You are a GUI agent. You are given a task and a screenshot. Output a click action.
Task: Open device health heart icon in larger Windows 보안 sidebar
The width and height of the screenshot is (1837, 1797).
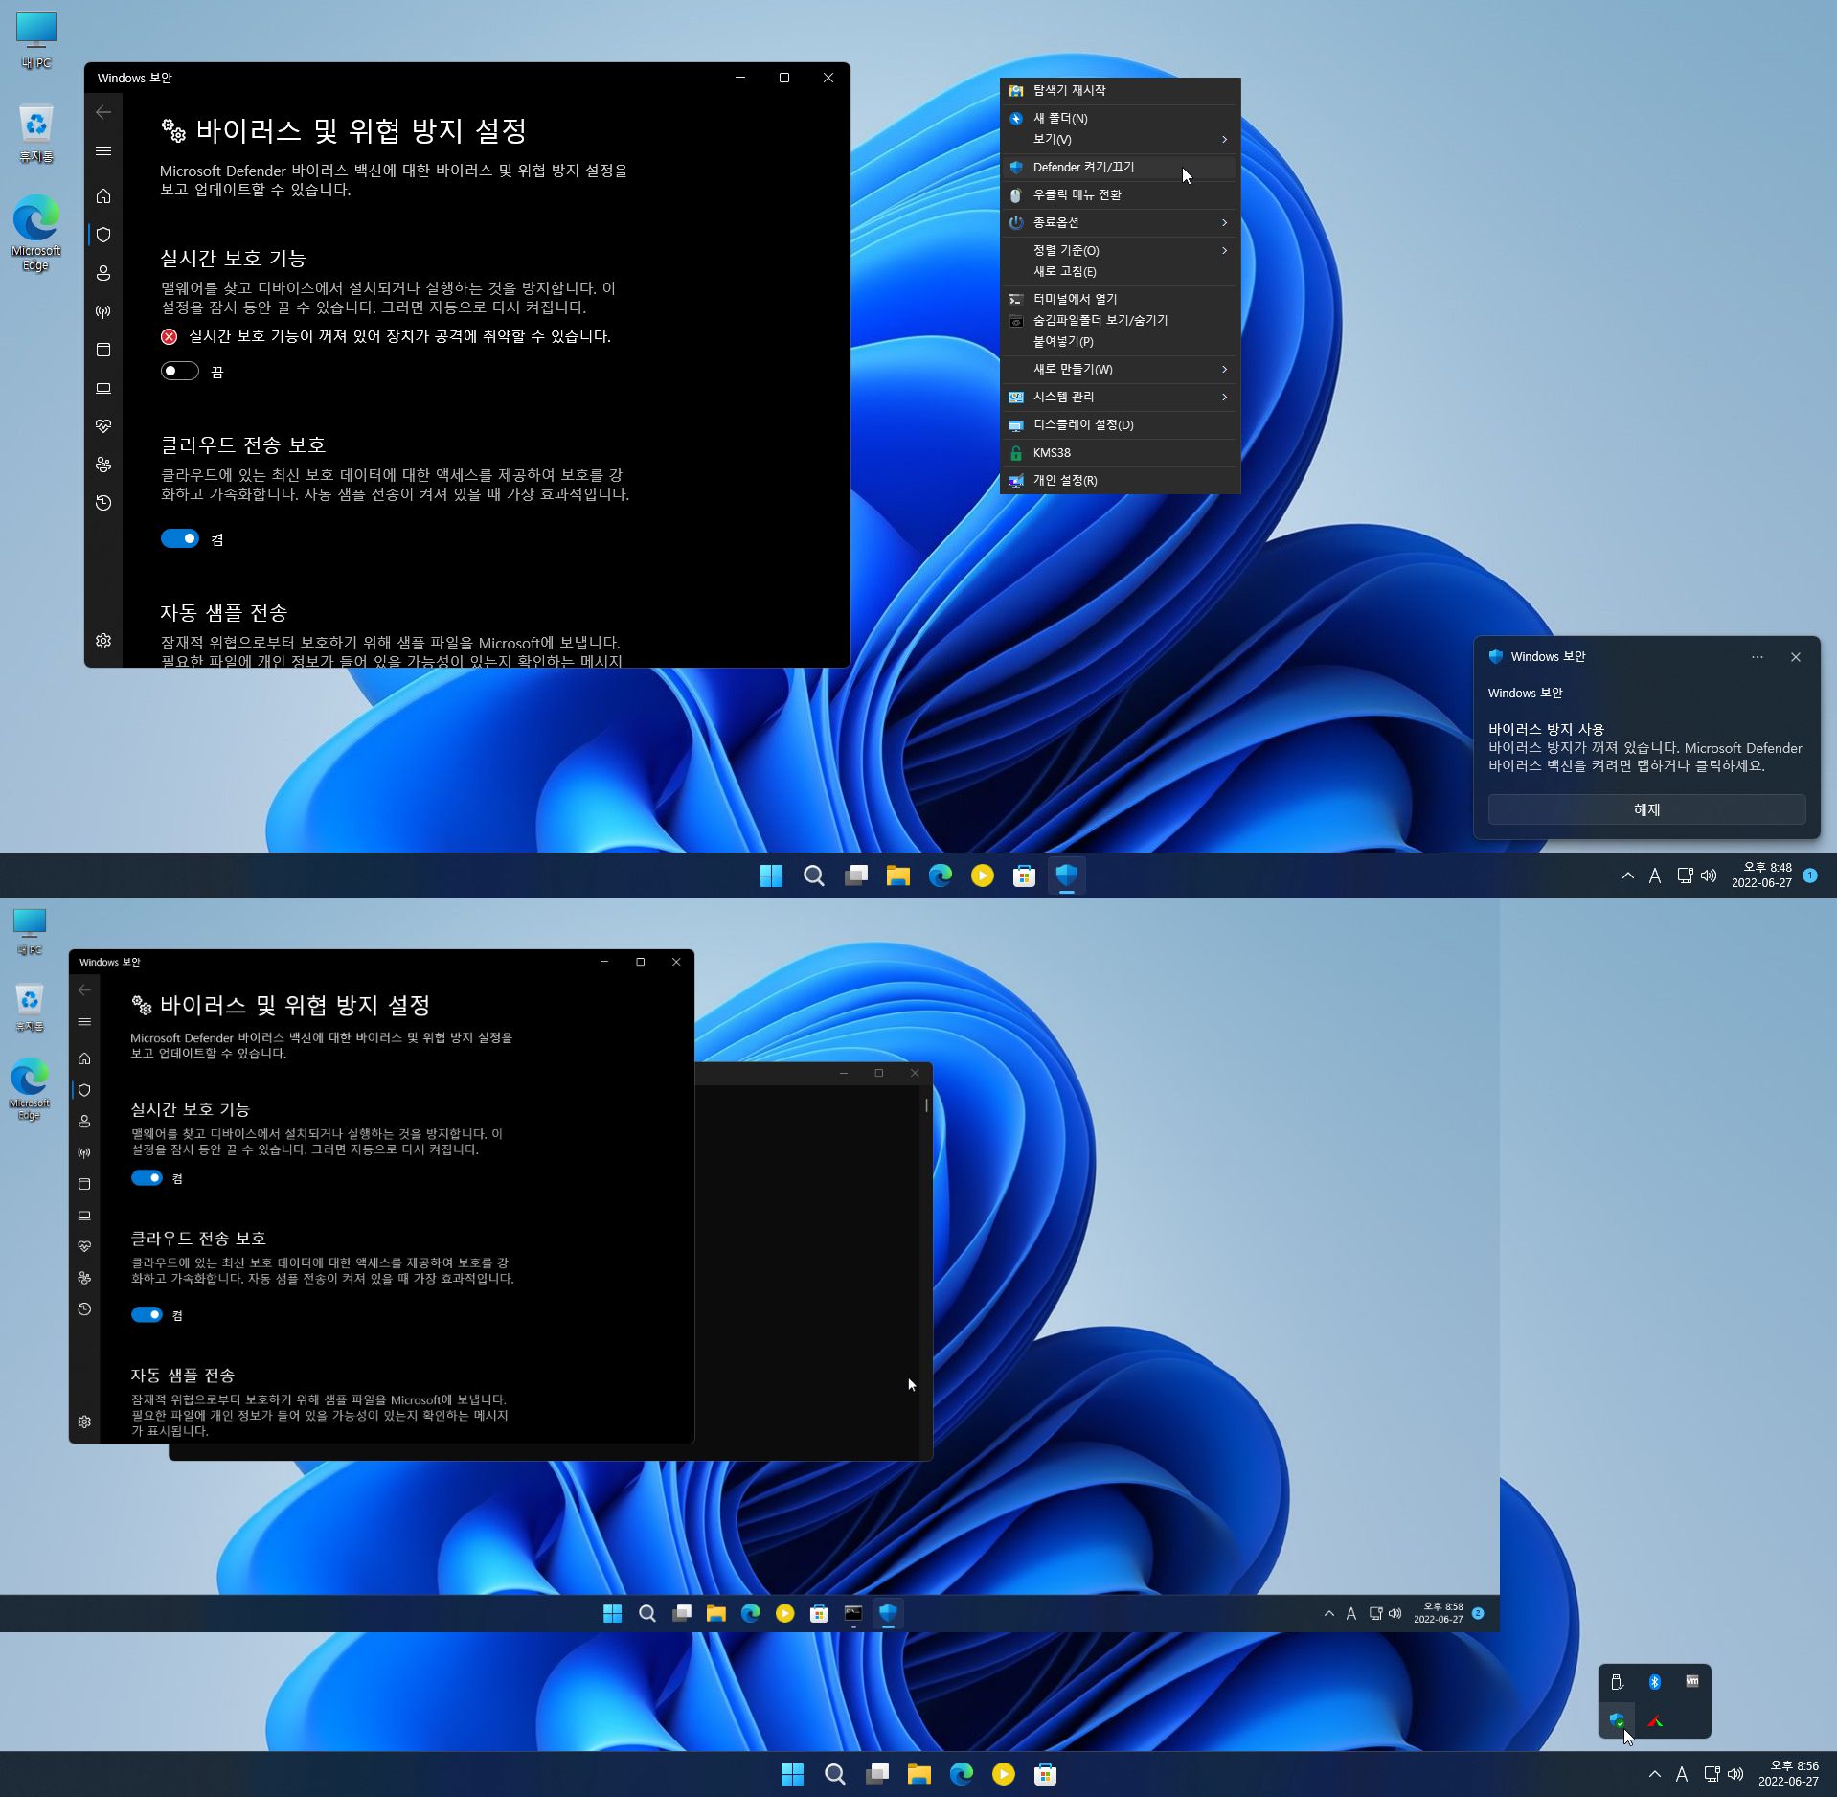tap(103, 426)
